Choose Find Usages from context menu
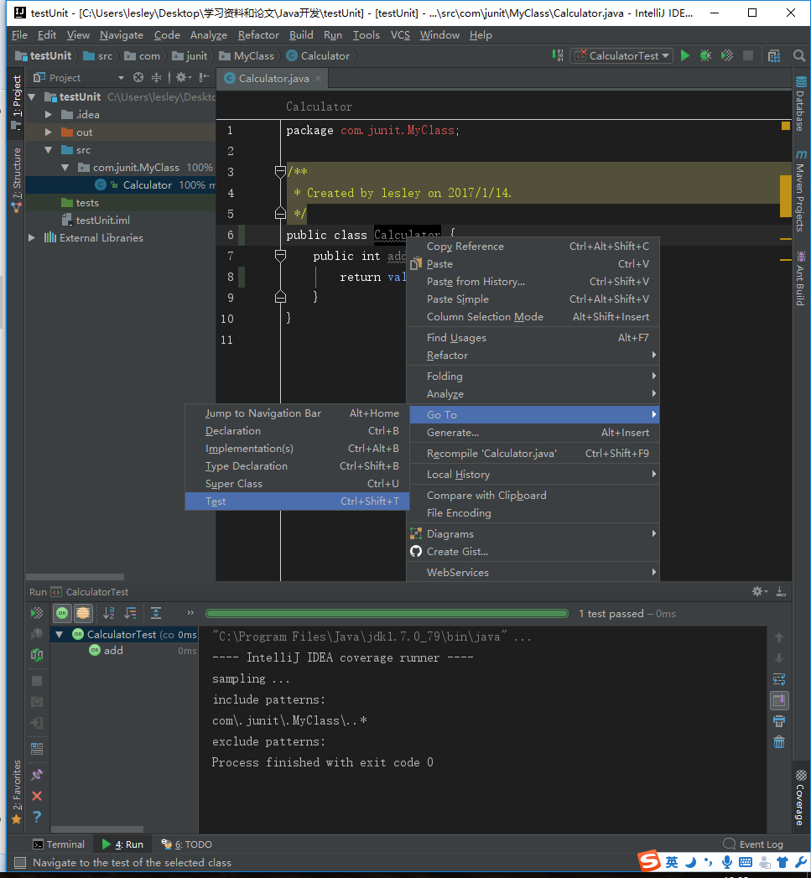 tap(533, 338)
